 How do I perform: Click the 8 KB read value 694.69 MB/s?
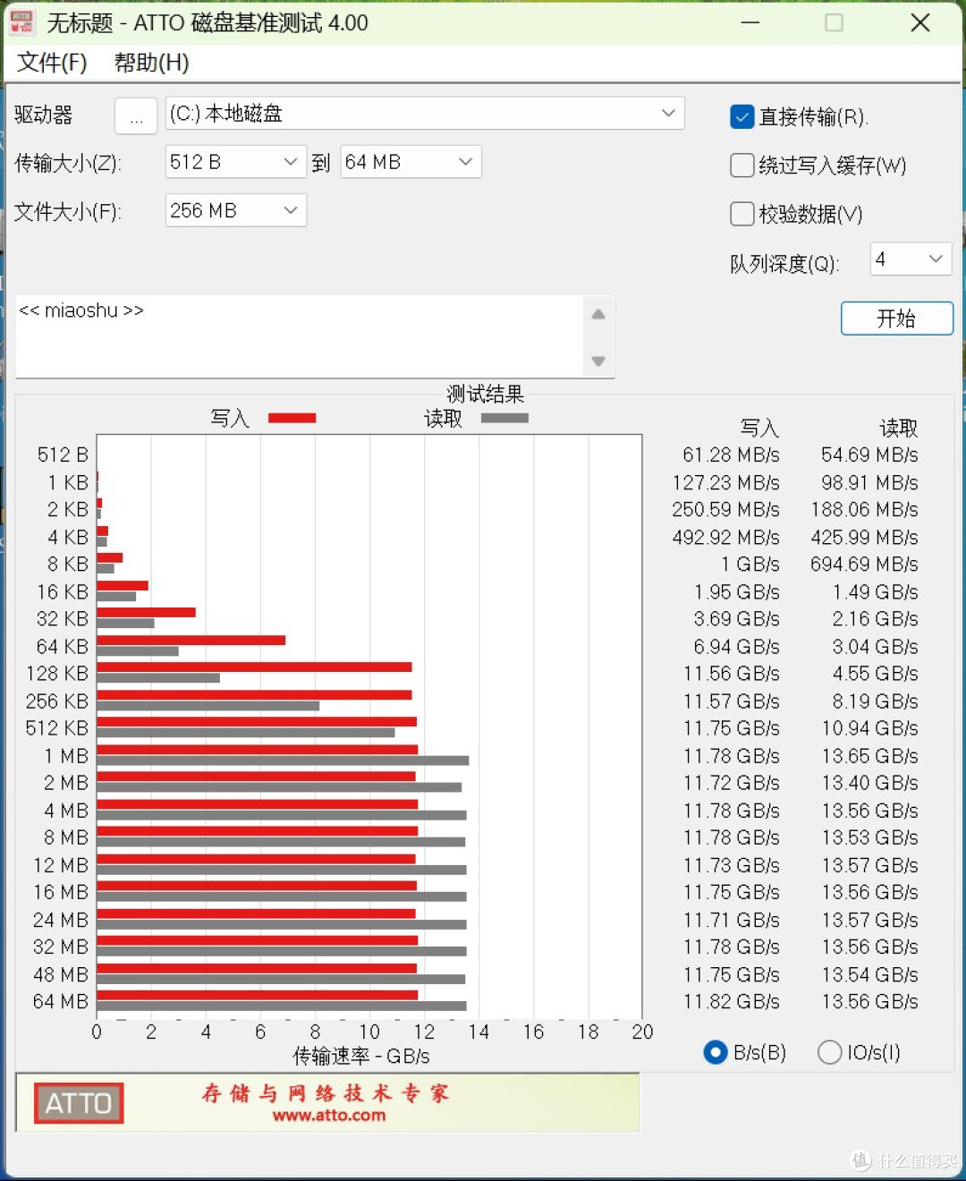pos(865,565)
